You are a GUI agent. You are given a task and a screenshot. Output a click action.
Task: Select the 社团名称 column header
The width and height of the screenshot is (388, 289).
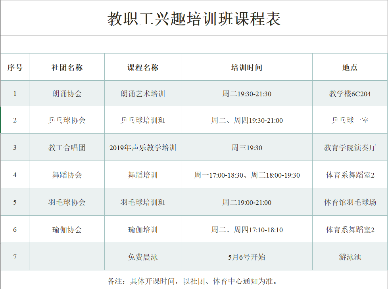pos(67,67)
